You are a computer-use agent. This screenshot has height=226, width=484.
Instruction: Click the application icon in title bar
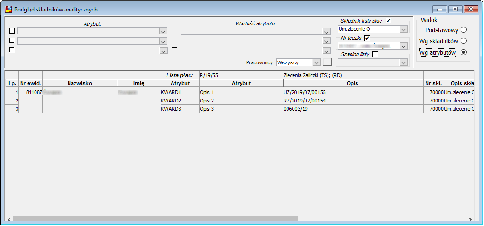point(9,9)
